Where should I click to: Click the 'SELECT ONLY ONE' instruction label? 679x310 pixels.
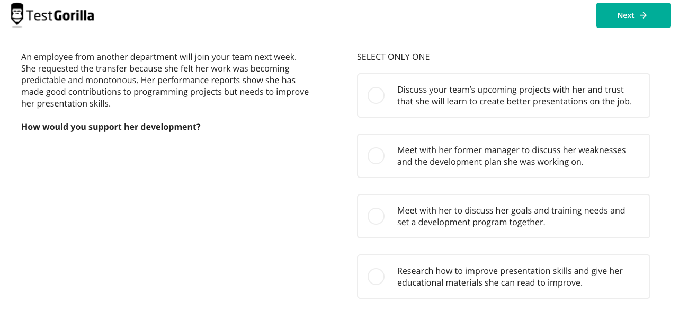pos(393,57)
